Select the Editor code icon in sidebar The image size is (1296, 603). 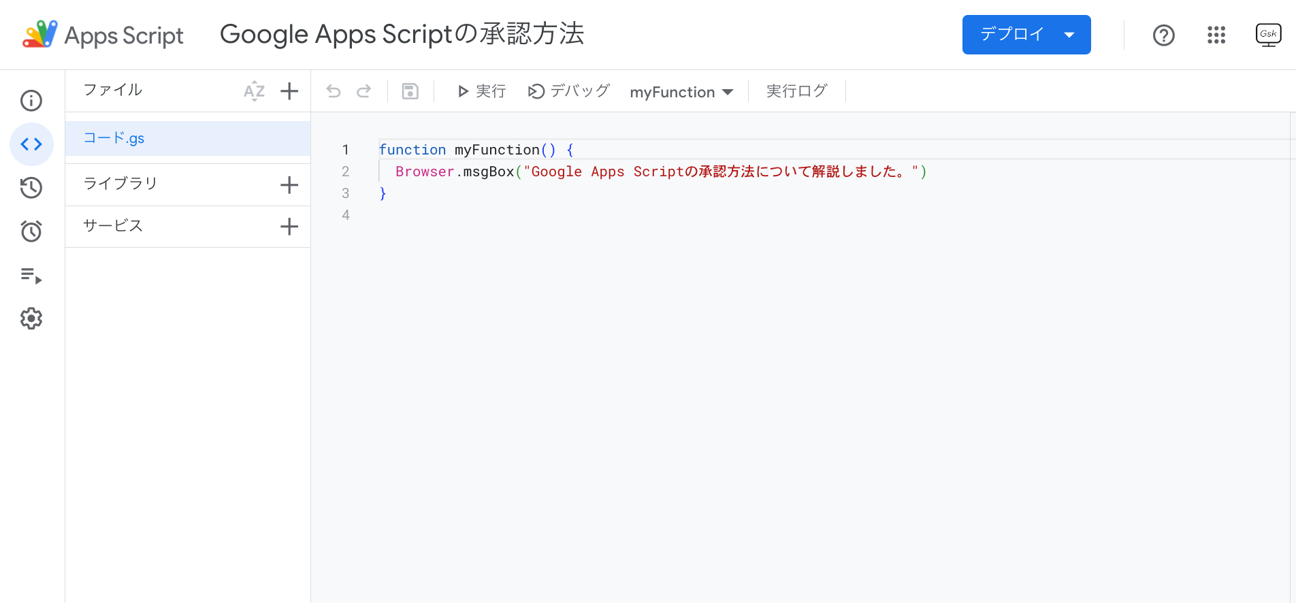pyautogui.click(x=31, y=144)
